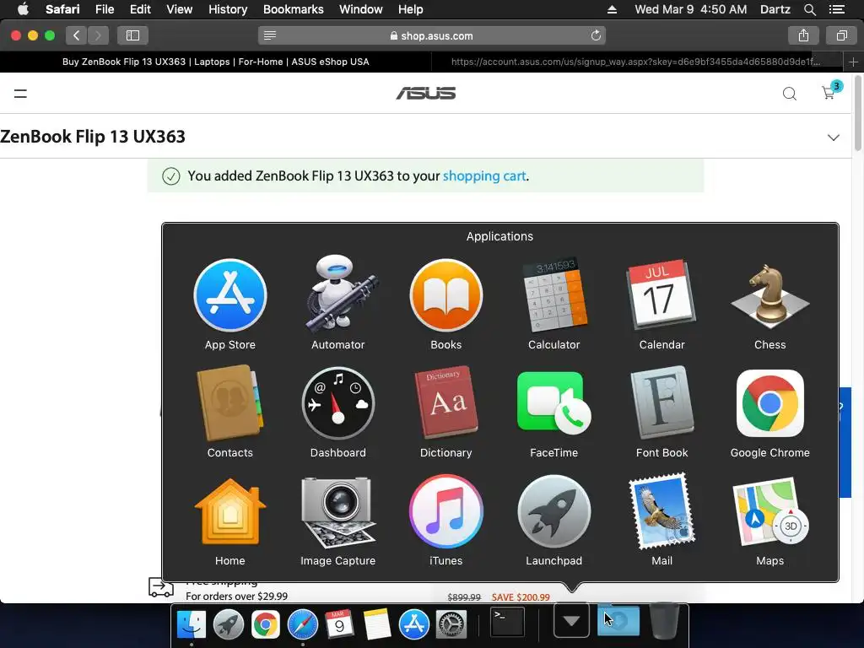Screen dimensions: 864x648
Task: Switch to the account.asus.com signup tab
Action: (636, 62)
